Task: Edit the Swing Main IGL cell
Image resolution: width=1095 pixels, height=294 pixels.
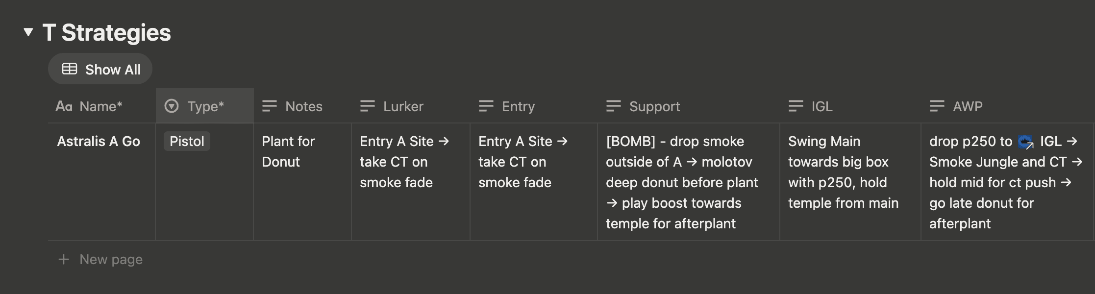Action: [850, 182]
